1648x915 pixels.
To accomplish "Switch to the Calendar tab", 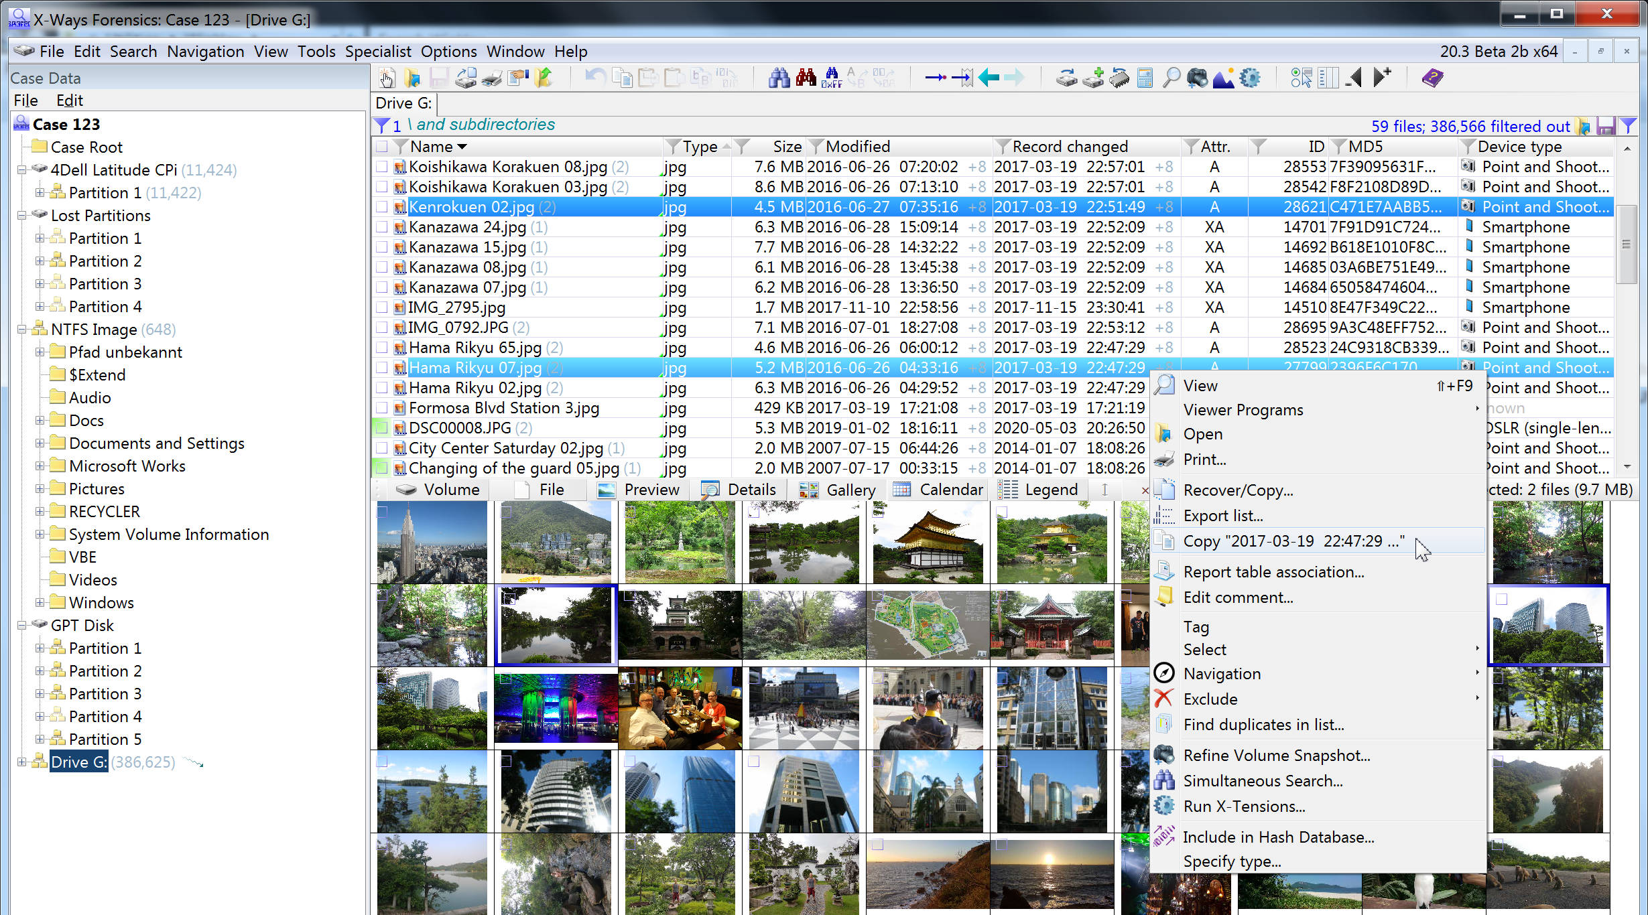I will tap(938, 489).
